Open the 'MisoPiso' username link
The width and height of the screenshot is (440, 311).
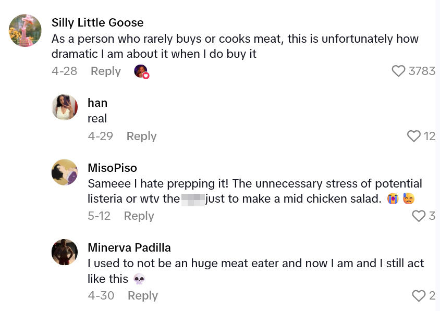point(112,168)
